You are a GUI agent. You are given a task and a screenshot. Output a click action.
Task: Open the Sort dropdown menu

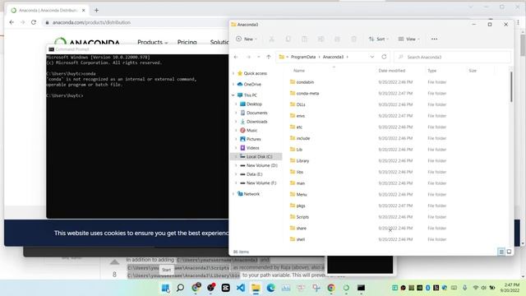click(378, 39)
